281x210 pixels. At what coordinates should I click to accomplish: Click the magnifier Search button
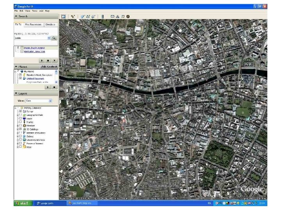tap(54, 38)
